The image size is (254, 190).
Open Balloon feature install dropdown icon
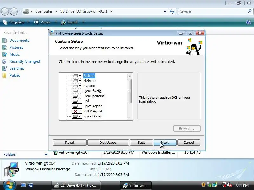77,76
